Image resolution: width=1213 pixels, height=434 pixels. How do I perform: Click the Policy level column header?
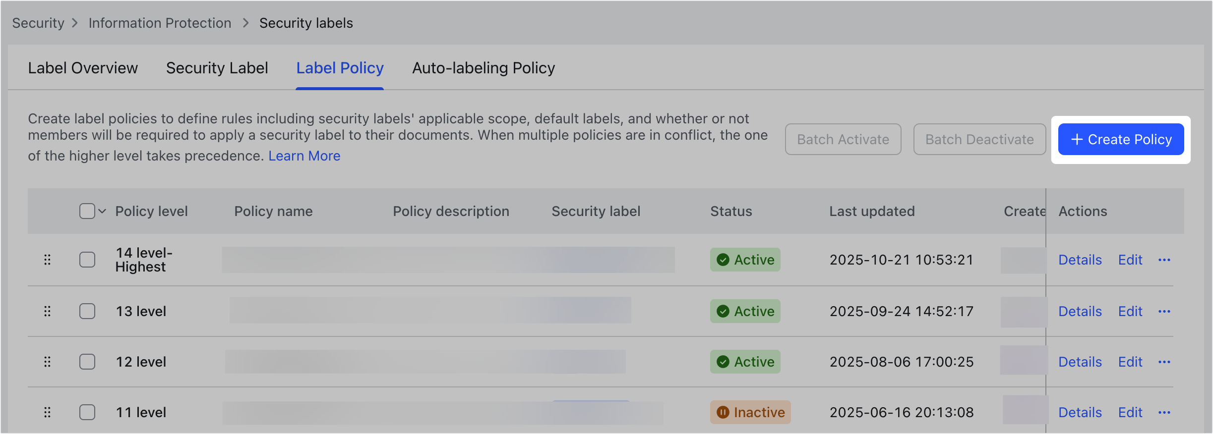151,211
